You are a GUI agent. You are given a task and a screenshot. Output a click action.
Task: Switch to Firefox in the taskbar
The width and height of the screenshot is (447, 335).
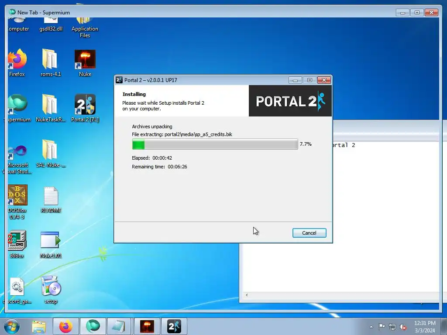point(65,326)
